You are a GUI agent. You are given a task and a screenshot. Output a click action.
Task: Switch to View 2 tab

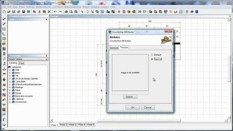pos(63,125)
